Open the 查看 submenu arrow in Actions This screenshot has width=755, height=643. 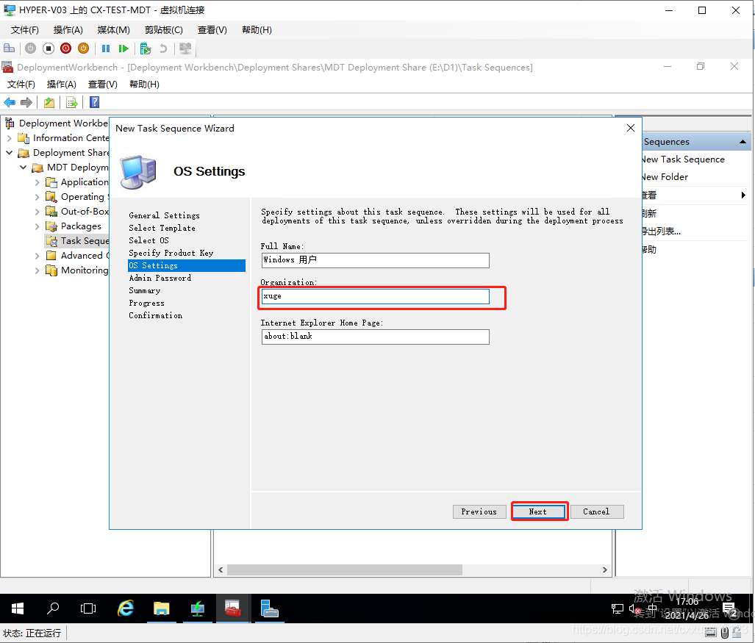click(x=743, y=195)
